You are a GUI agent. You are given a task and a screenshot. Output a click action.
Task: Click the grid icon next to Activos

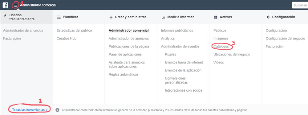[216, 17]
